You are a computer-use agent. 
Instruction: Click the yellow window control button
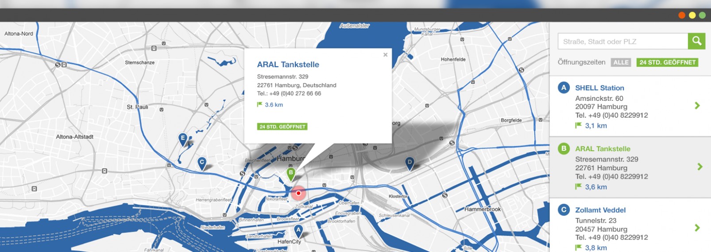(692, 15)
